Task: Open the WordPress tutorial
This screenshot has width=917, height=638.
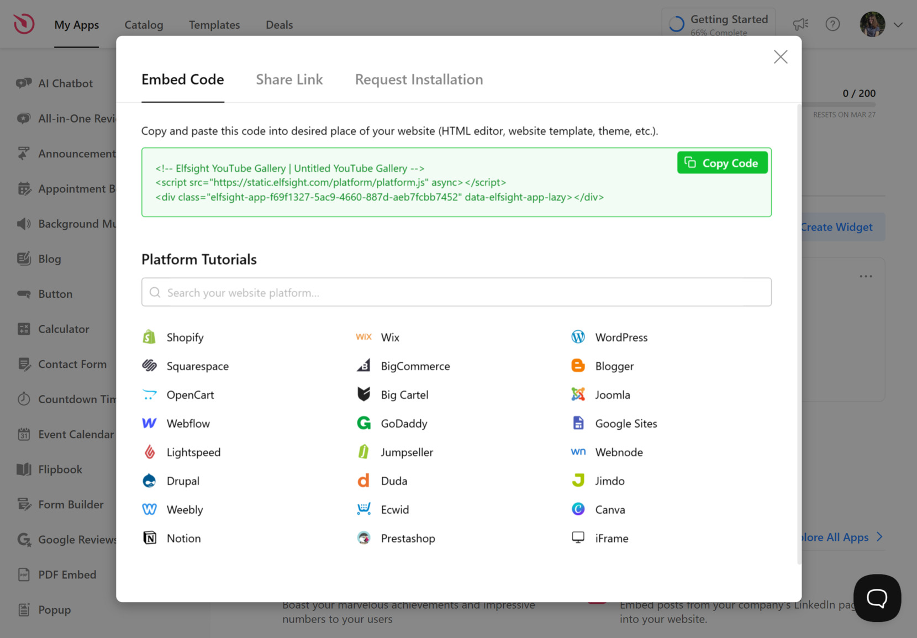Action: [x=621, y=337]
